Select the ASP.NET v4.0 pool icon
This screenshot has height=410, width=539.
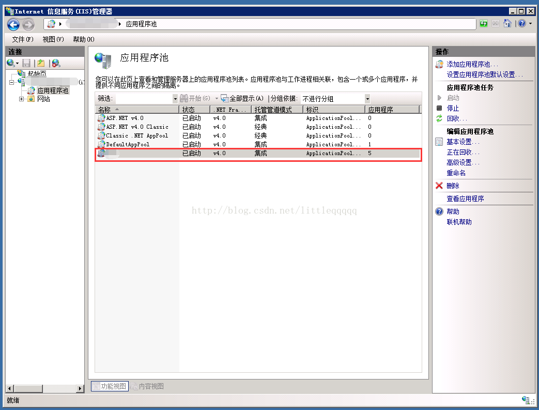pyautogui.click(x=101, y=118)
